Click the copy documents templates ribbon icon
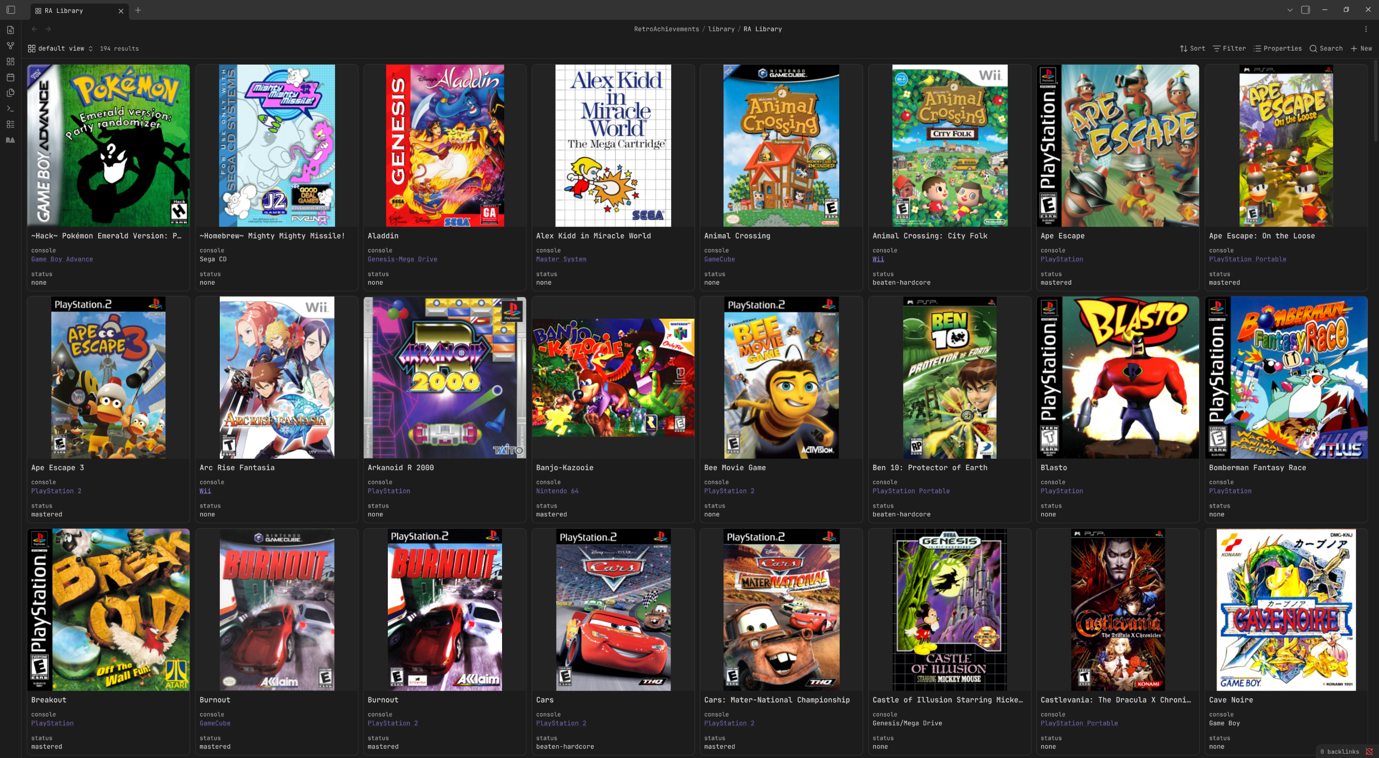The width and height of the screenshot is (1379, 758). tap(10, 93)
